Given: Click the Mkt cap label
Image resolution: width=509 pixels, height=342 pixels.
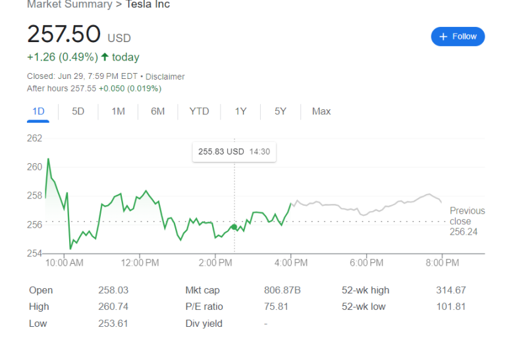Looking at the screenshot, I should pos(203,290).
